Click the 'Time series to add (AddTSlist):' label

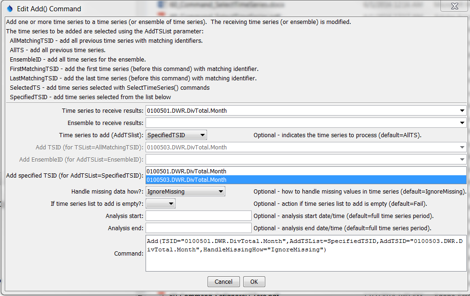coord(101,135)
